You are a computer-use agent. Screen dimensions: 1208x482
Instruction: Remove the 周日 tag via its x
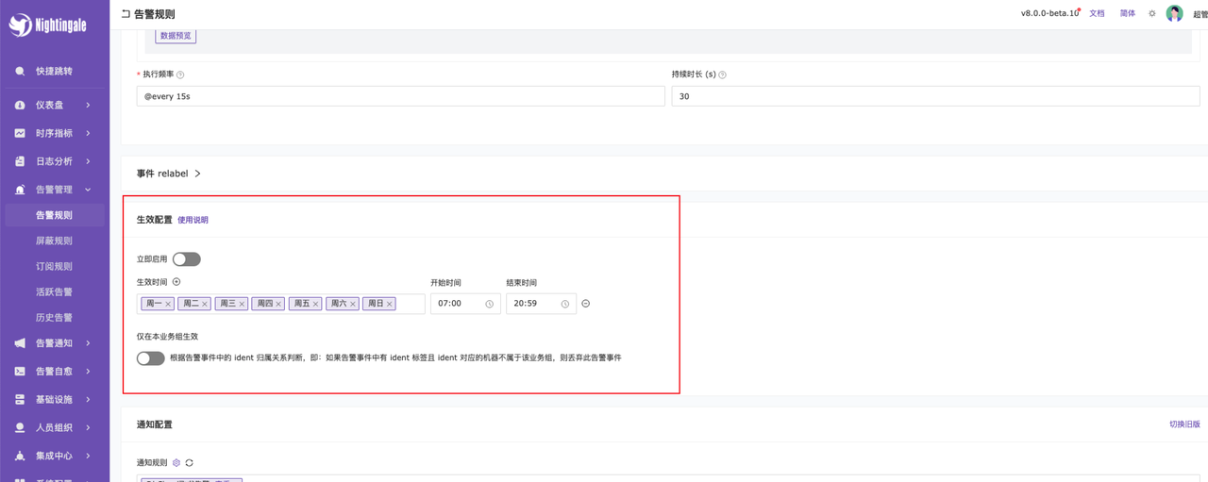click(x=389, y=304)
